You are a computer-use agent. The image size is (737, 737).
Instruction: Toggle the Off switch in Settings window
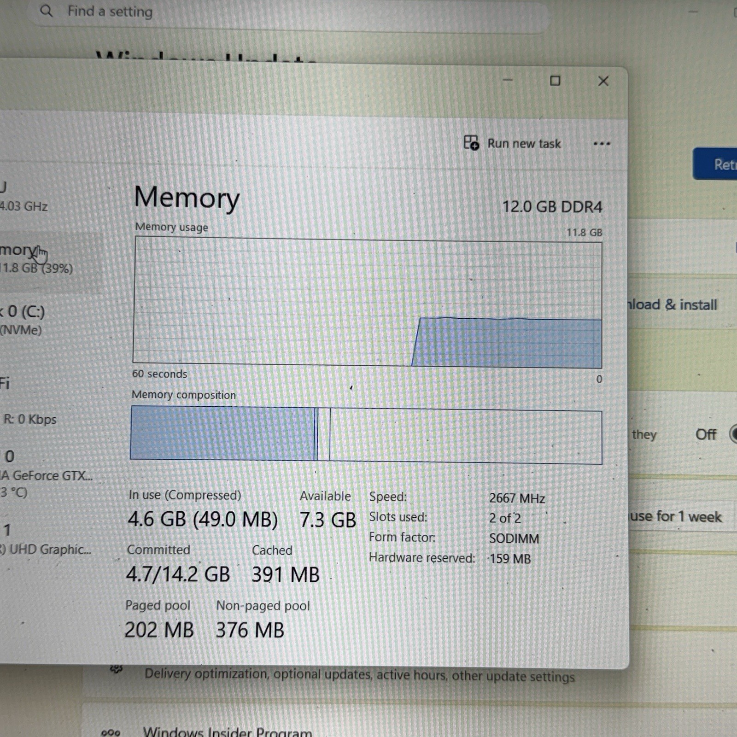tap(733, 434)
